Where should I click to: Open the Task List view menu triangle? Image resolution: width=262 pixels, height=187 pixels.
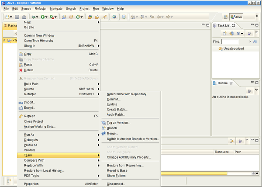click(x=256, y=32)
